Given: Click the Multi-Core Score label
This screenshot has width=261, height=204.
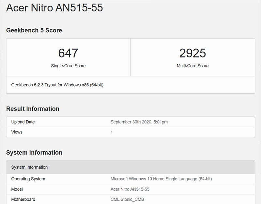Looking at the screenshot, I should [192, 66].
